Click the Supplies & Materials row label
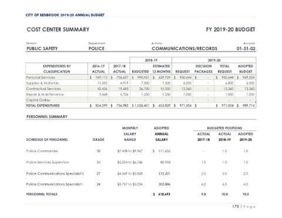Image resolution: width=282 pixels, height=218 pixels. point(42,83)
